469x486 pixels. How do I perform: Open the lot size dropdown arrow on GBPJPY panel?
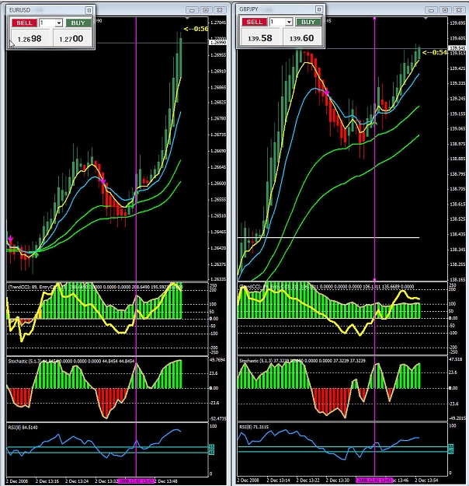[289, 22]
